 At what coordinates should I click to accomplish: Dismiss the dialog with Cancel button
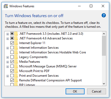(x=96, y=91)
